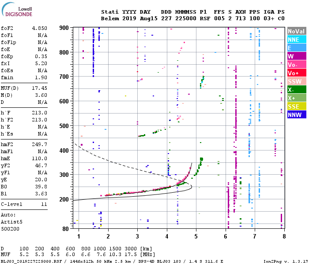Select the X- legend swatch
This screenshot has height=264, width=309.
(297, 90)
